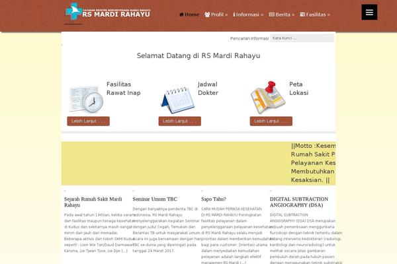397x264 pixels.
Task: Open the Seminar Umum TBC article
Action: pyautogui.click(x=155, y=199)
